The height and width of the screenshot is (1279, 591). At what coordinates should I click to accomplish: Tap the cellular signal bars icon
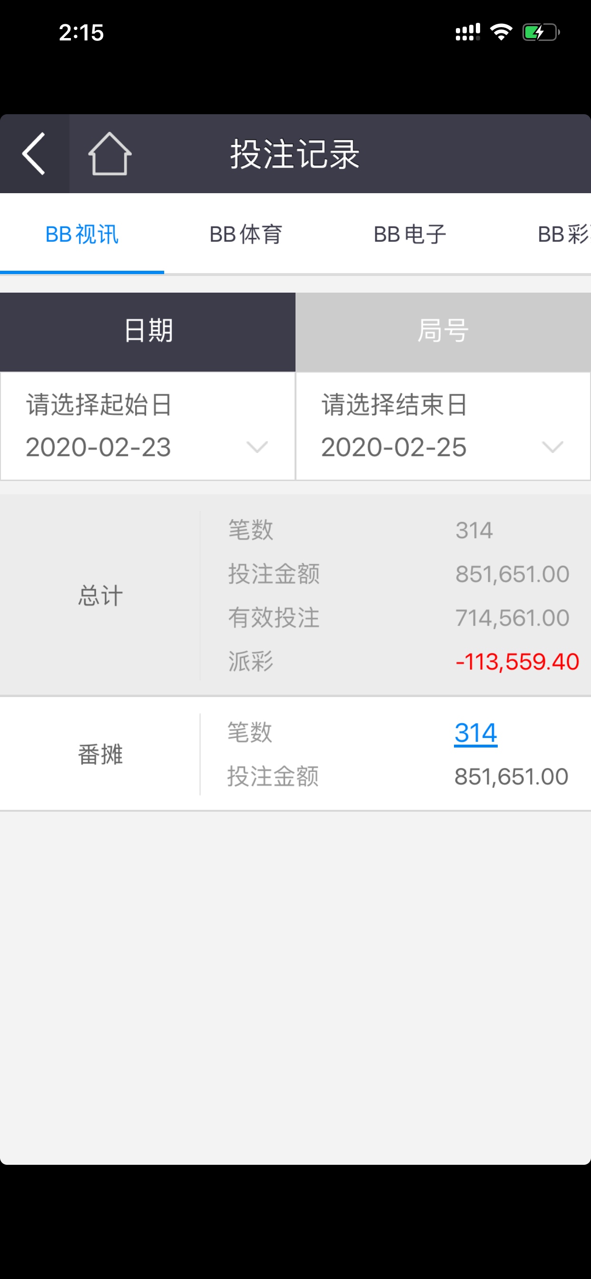point(468,32)
